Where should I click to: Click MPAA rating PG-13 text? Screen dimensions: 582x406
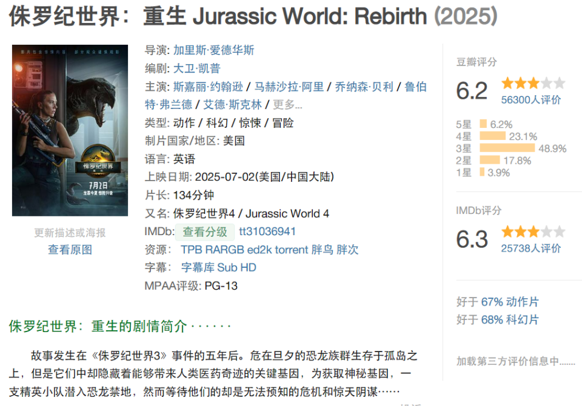click(x=221, y=286)
